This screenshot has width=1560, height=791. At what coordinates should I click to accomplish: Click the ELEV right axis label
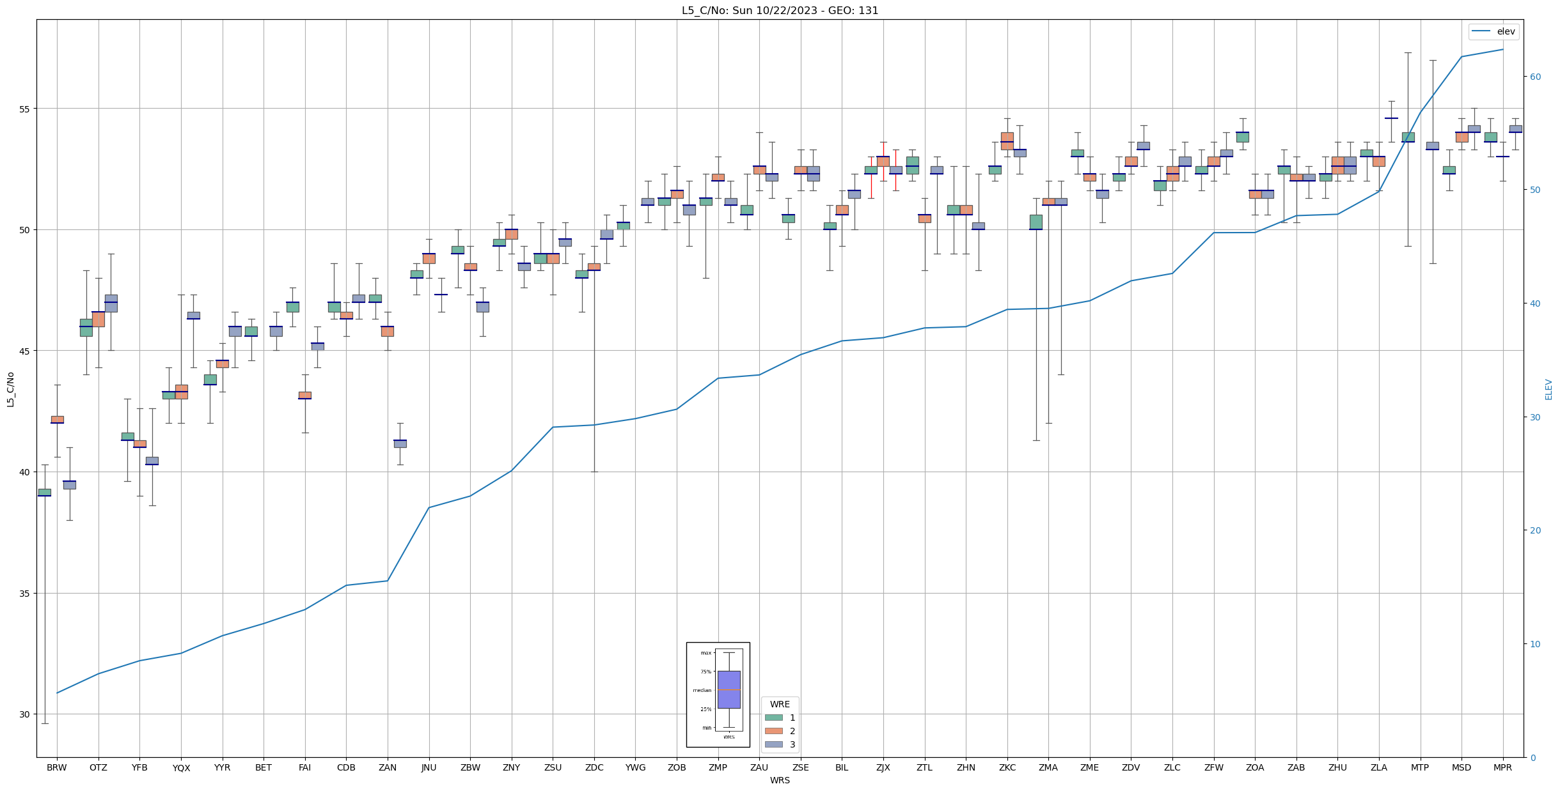click(x=1548, y=389)
